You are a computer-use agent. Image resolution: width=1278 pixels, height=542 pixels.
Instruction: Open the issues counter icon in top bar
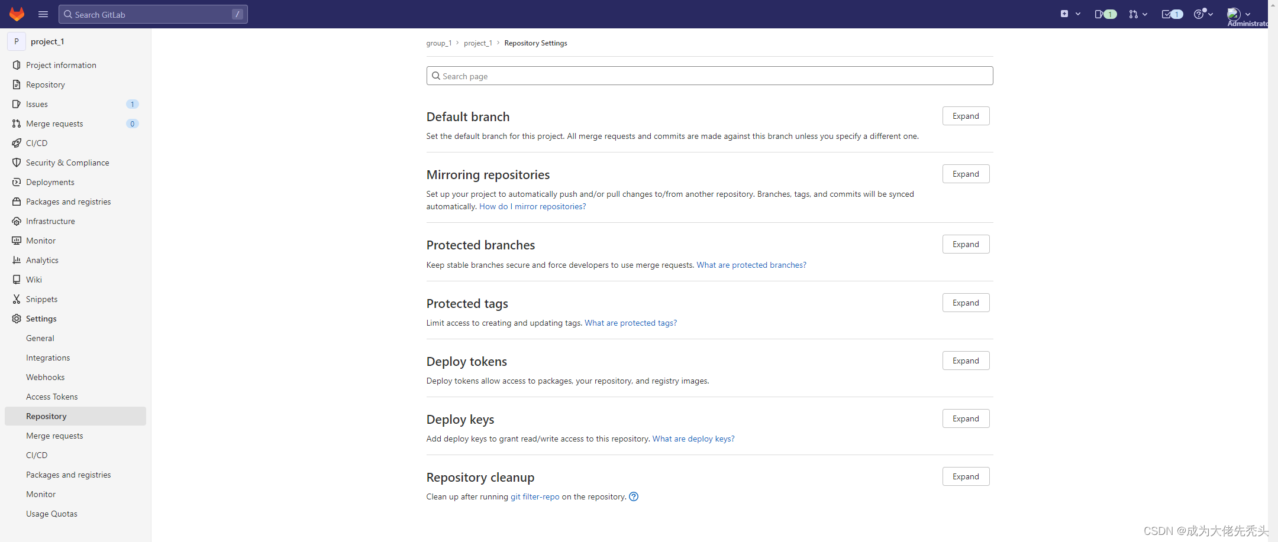coord(1105,14)
